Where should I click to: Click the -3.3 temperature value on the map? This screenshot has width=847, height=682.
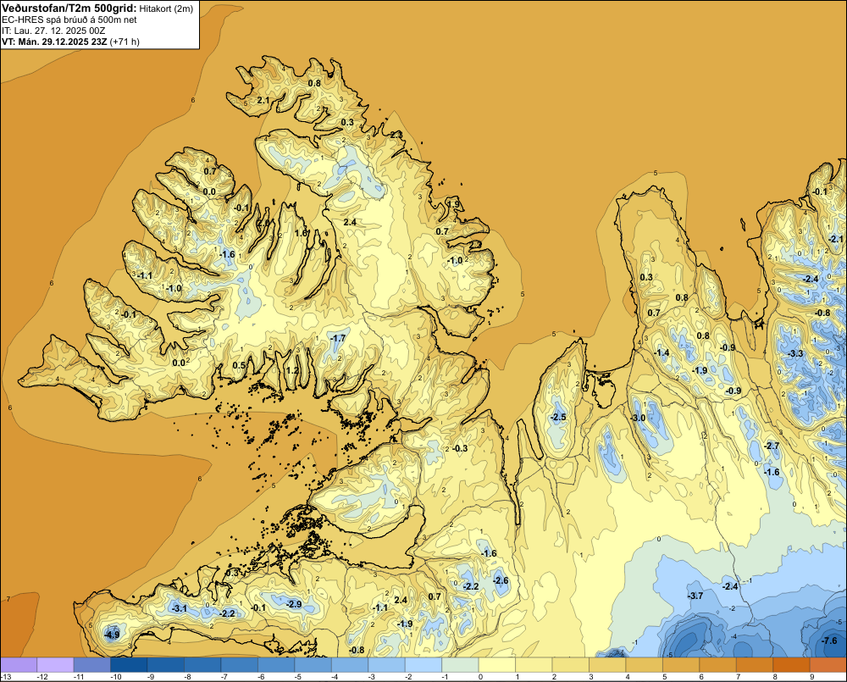[795, 353]
